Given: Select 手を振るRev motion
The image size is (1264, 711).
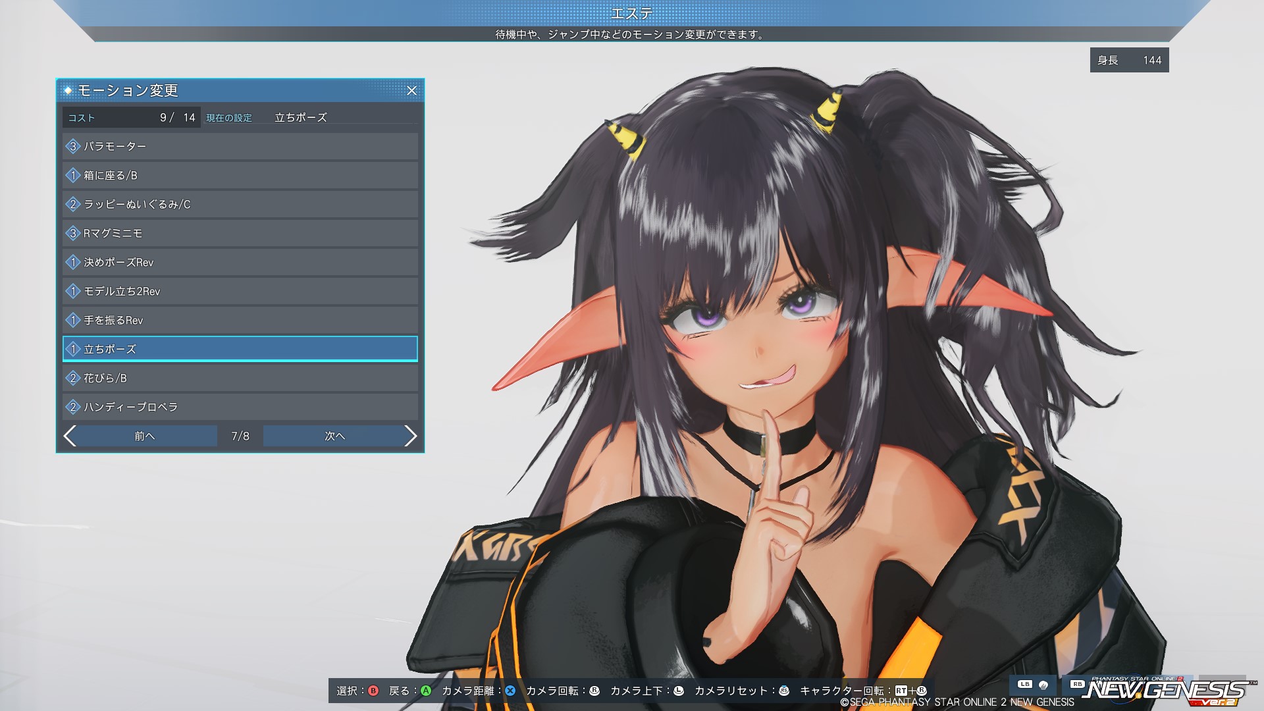Looking at the screenshot, I should tap(240, 320).
